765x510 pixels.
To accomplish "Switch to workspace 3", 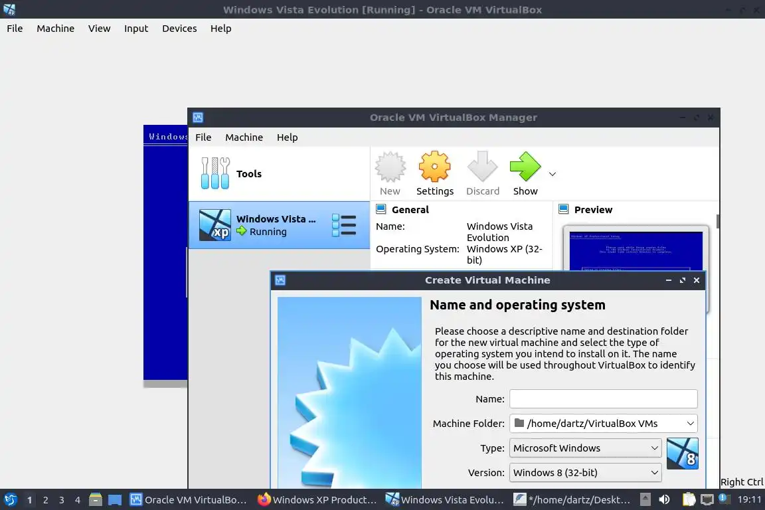I will click(x=62, y=500).
